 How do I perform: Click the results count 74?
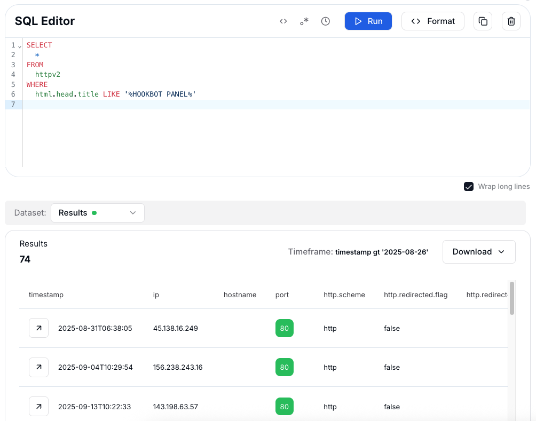[25, 259]
